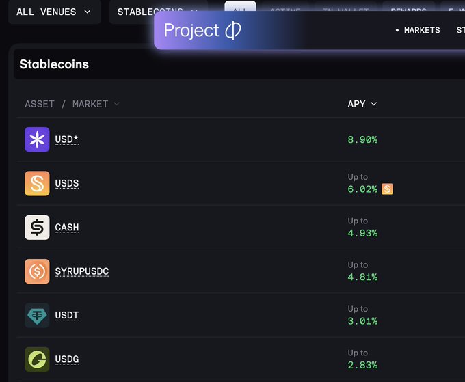Screen dimensions: 465x382
Task: Click the SYRUPUSDC coin asset icon
Action: pos(37,271)
